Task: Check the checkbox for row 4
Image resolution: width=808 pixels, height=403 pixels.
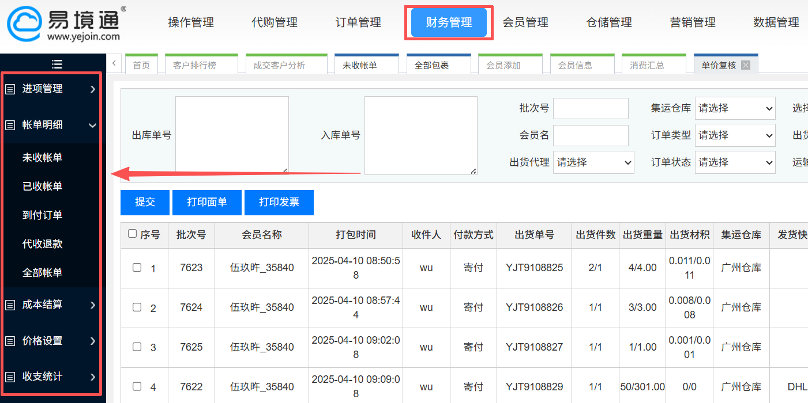Action: pos(137,386)
